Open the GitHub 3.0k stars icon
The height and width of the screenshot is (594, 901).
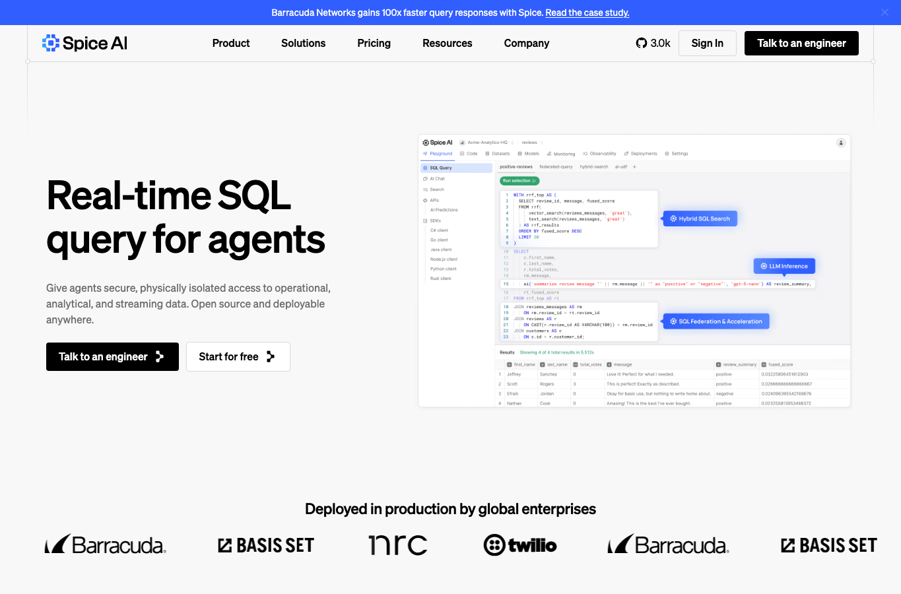[x=642, y=43]
